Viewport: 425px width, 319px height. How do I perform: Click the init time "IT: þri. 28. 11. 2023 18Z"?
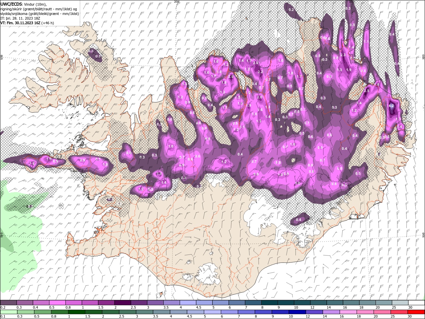[21, 18]
